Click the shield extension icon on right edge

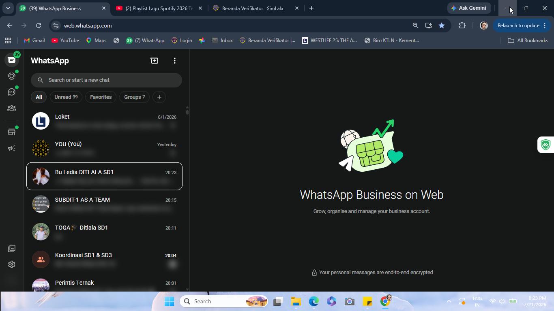pyautogui.click(x=546, y=145)
